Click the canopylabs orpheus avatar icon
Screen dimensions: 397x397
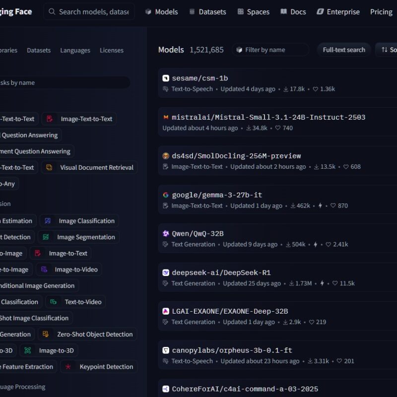pyautogui.click(x=166, y=350)
